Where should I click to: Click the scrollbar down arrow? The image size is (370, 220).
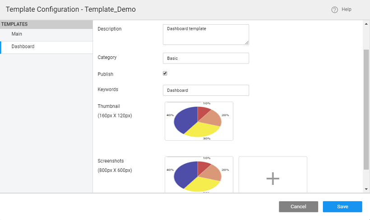coord(366,189)
